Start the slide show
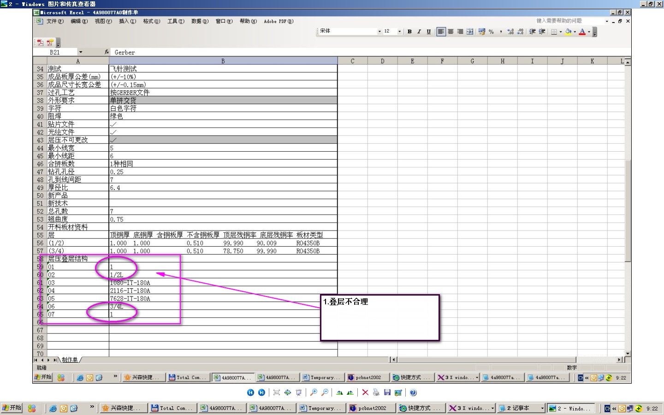 coord(299,392)
